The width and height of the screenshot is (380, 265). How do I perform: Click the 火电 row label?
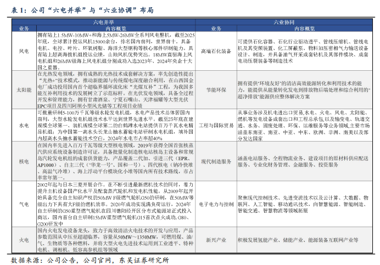[24, 240]
